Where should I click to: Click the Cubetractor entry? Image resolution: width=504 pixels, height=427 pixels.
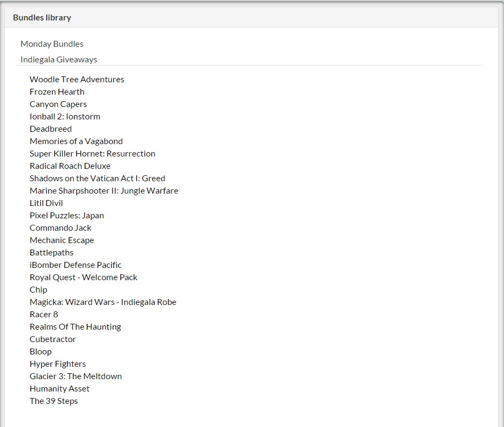(x=53, y=339)
